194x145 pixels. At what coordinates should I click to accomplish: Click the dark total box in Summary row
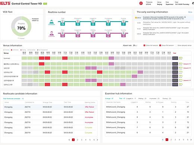(x=175, y=58)
